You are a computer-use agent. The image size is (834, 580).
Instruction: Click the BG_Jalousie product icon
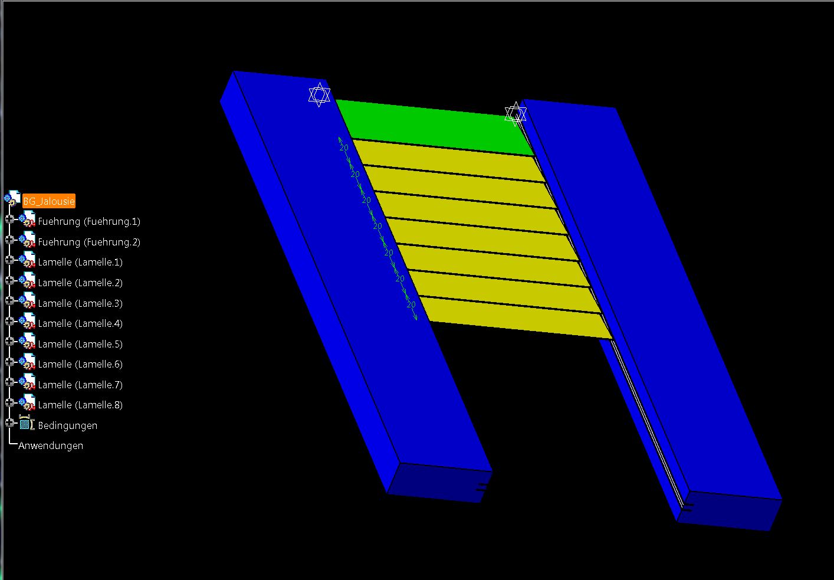tap(12, 199)
